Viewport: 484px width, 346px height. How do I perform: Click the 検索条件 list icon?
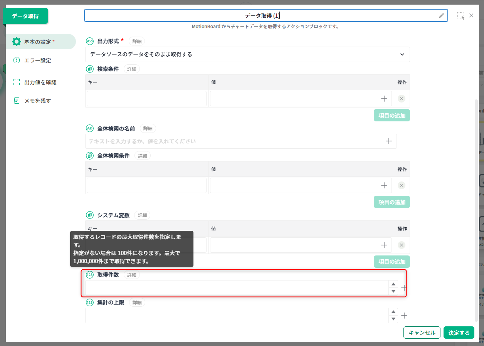coord(90,69)
